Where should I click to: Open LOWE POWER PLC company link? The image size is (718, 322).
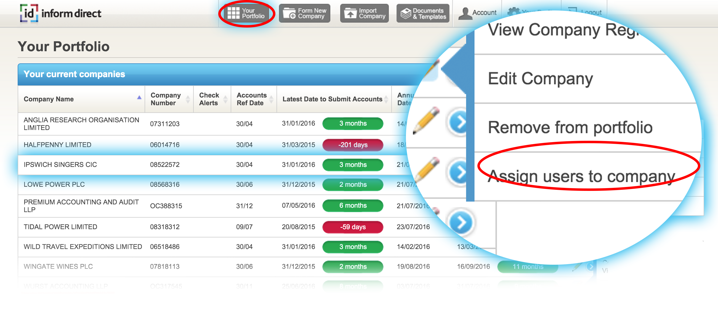pyautogui.click(x=54, y=184)
